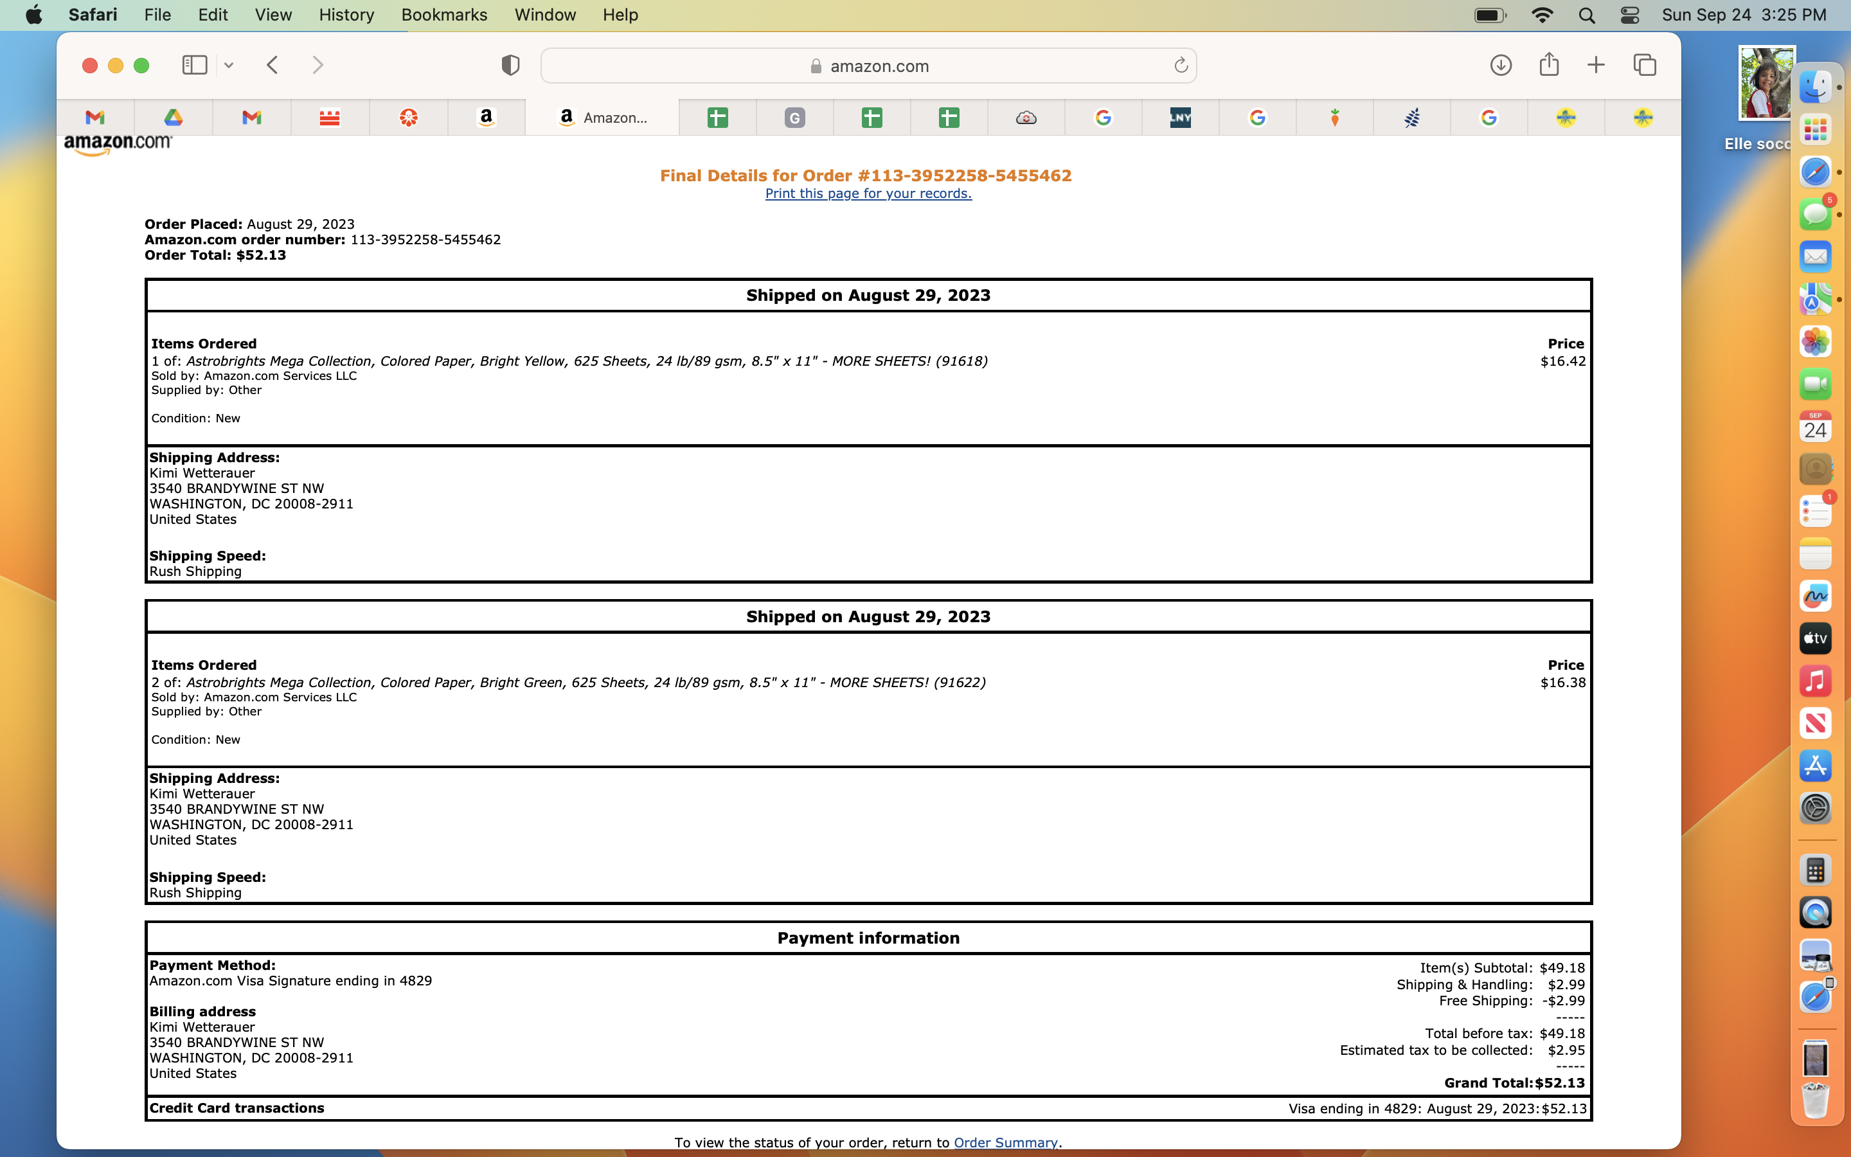Click 'Print this page for your records' link
This screenshot has height=1157, width=1851.
pyautogui.click(x=868, y=193)
